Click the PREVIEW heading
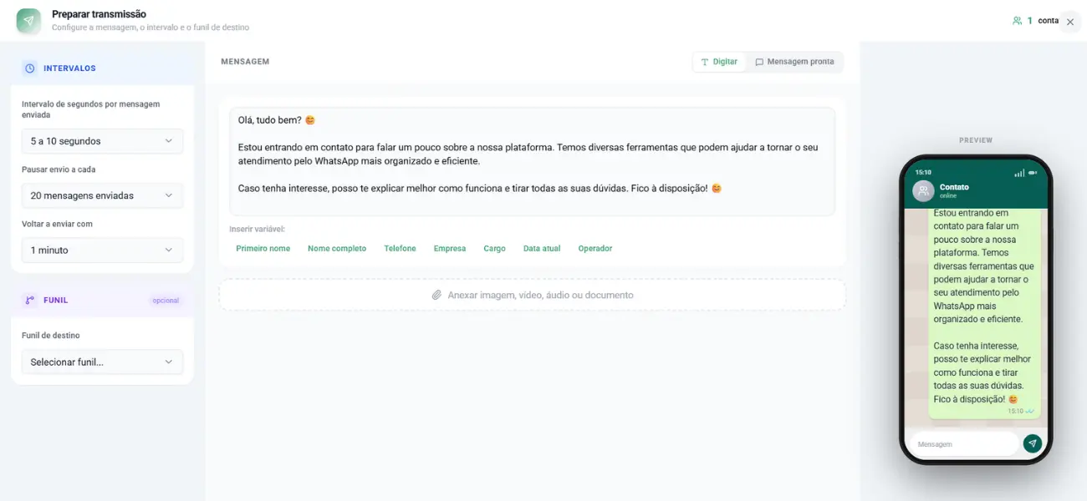 pyautogui.click(x=976, y=140)
